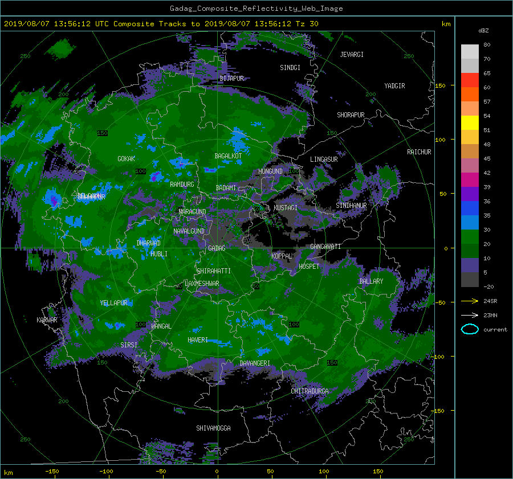Click the KUSTAGI city label
Screen dimensions: 513x479
click(x=286, y=208)
